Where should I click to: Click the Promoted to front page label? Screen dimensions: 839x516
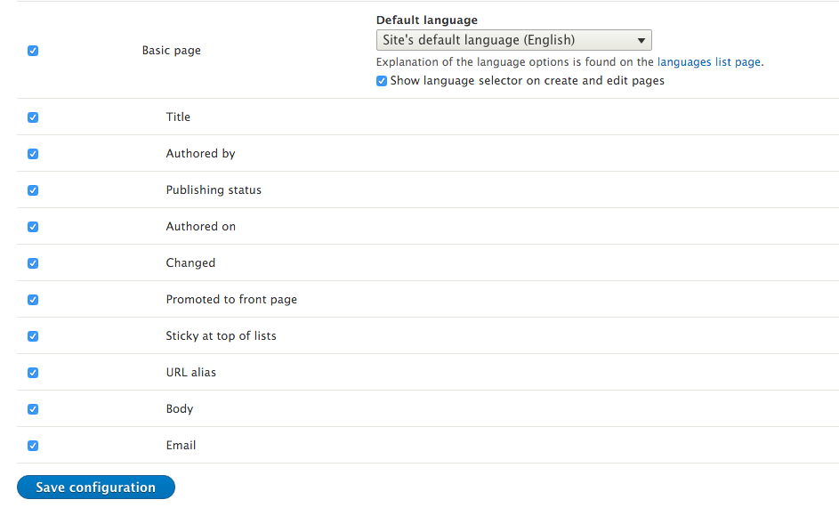click(231, 299)
